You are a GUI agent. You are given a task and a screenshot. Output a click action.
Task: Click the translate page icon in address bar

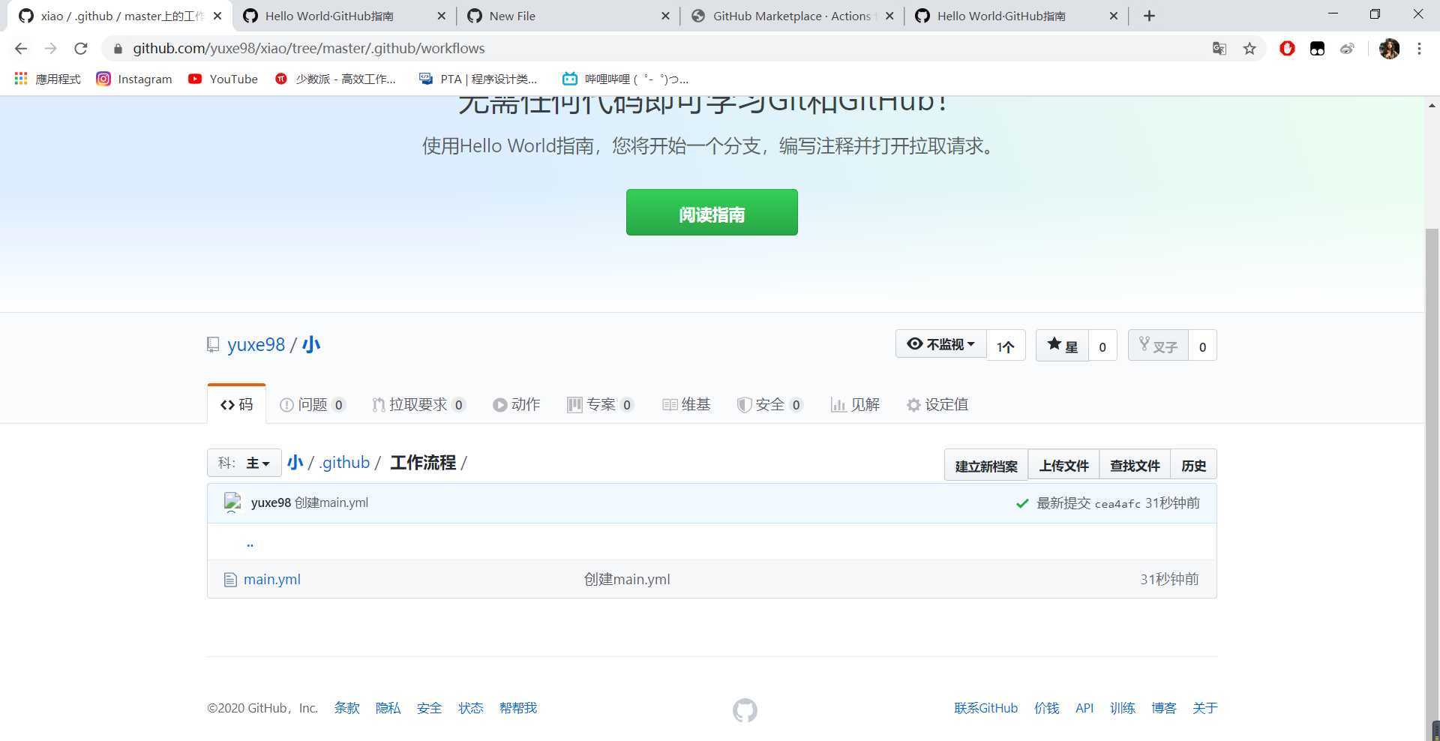[x=1219, y=49]
